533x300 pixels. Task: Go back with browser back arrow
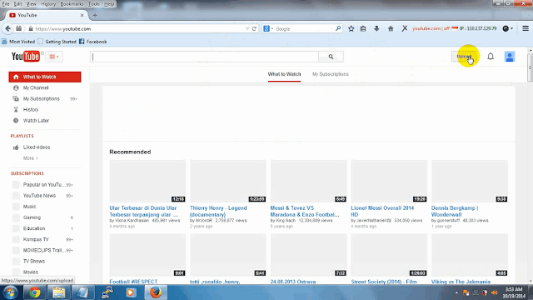7,29
